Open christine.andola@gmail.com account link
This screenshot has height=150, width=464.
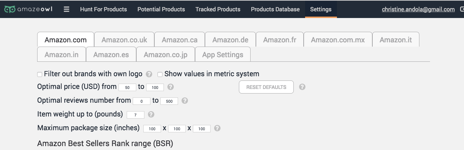[x=418, y=10]
